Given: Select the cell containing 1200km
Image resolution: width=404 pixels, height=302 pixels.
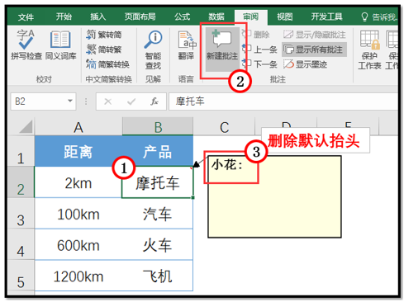Looking at the screenshot, I should (78, 276).
